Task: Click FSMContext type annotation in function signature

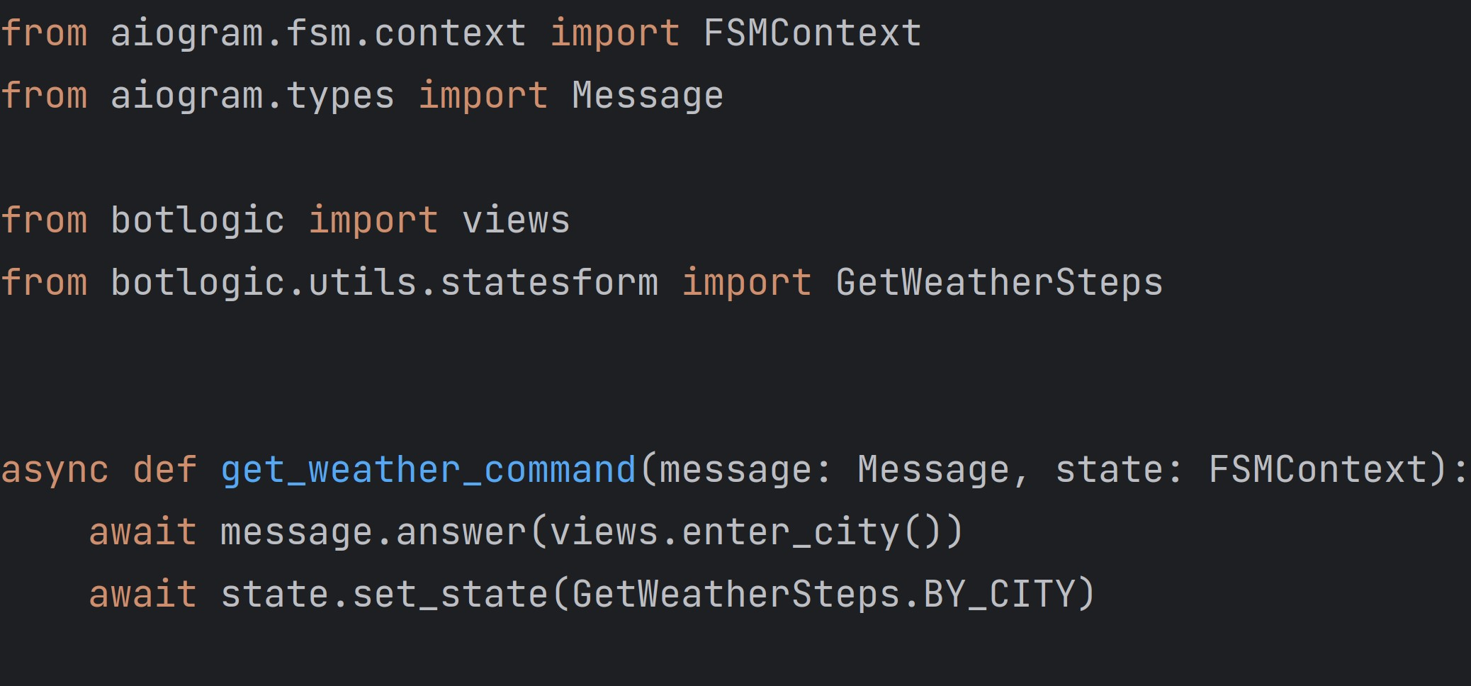Action: coord(1317,470)
